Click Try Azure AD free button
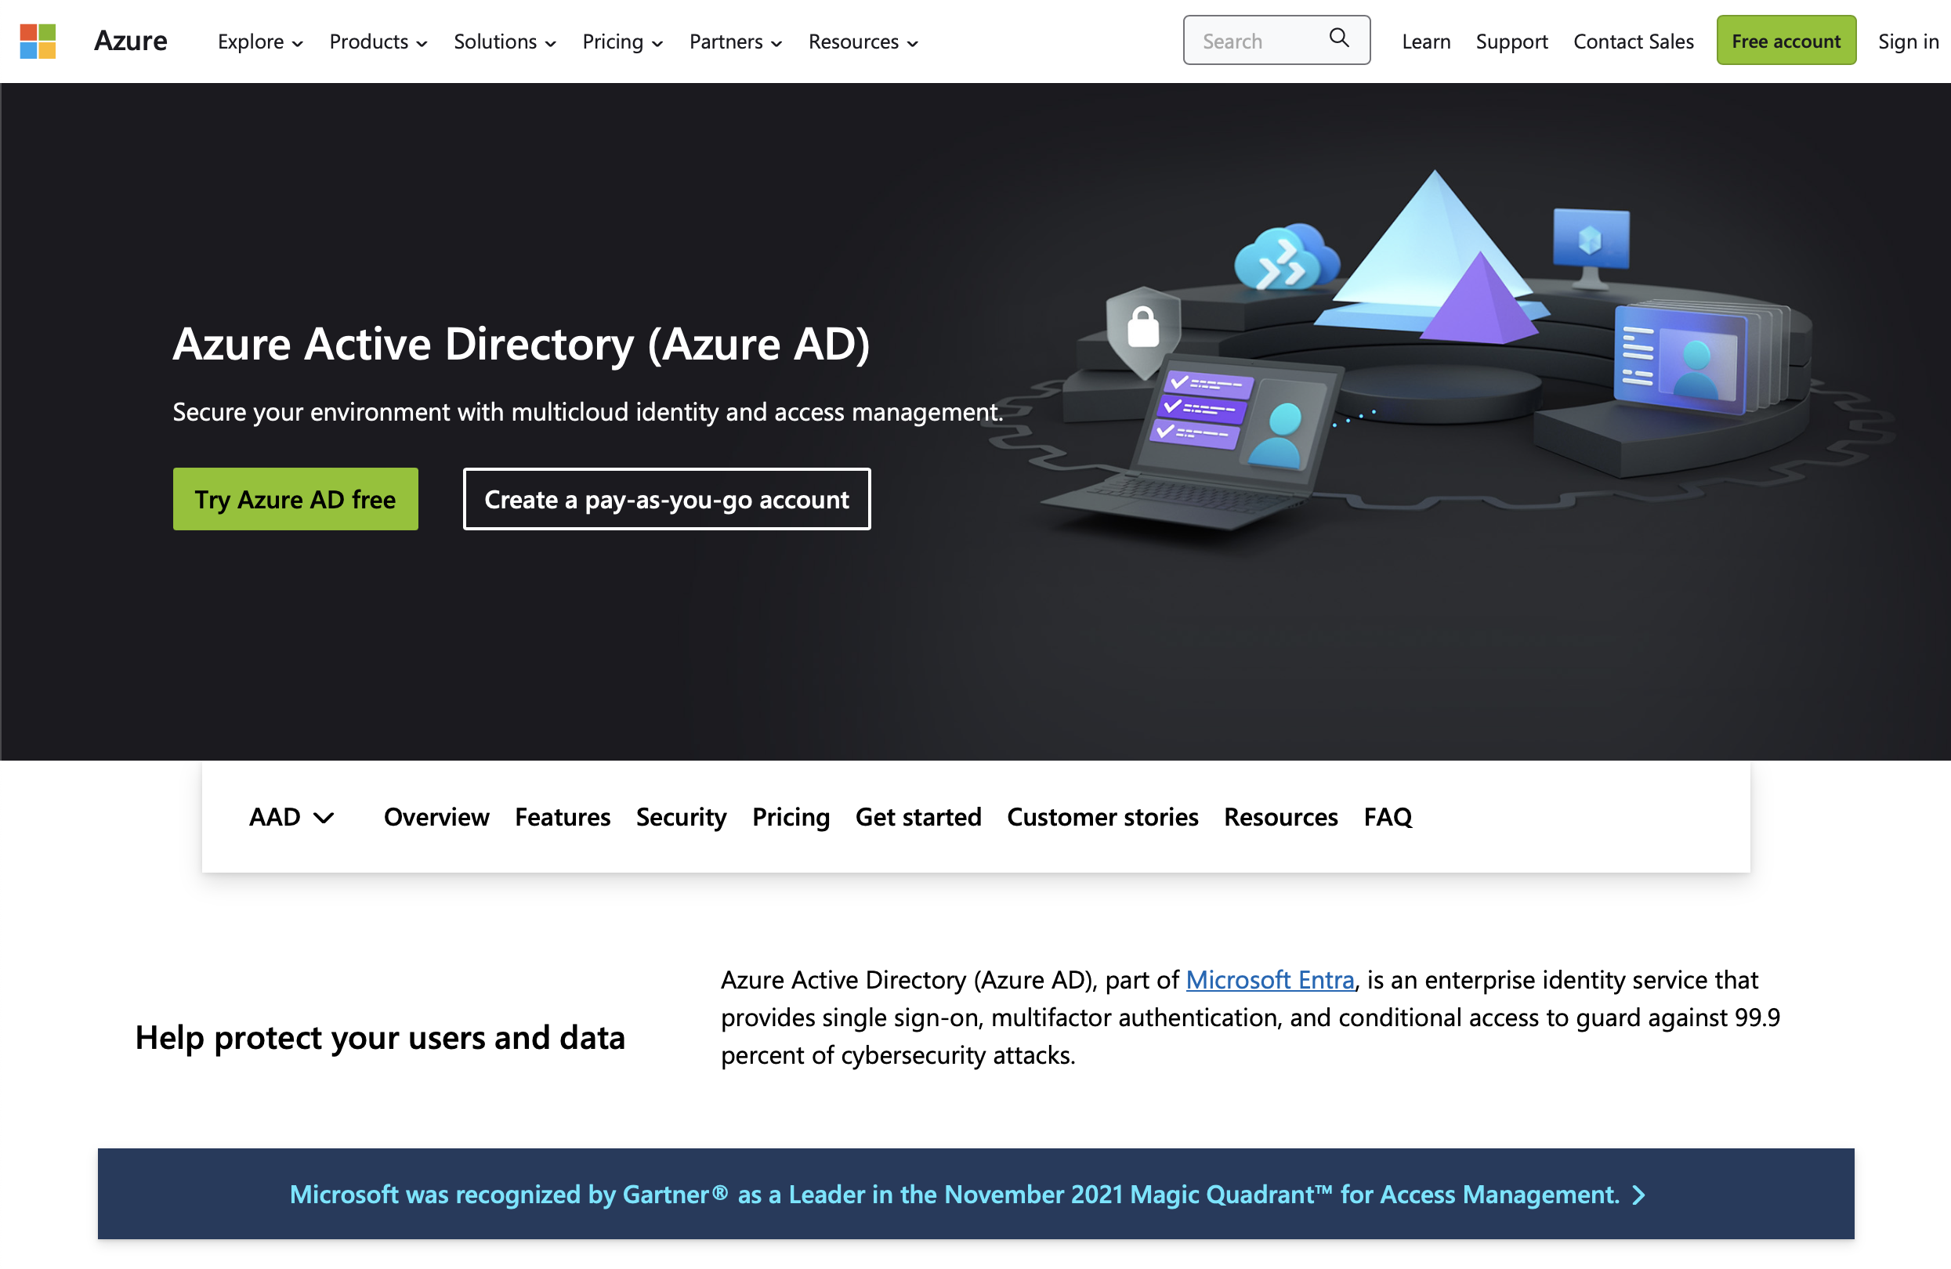 click(x=295, y=499)
